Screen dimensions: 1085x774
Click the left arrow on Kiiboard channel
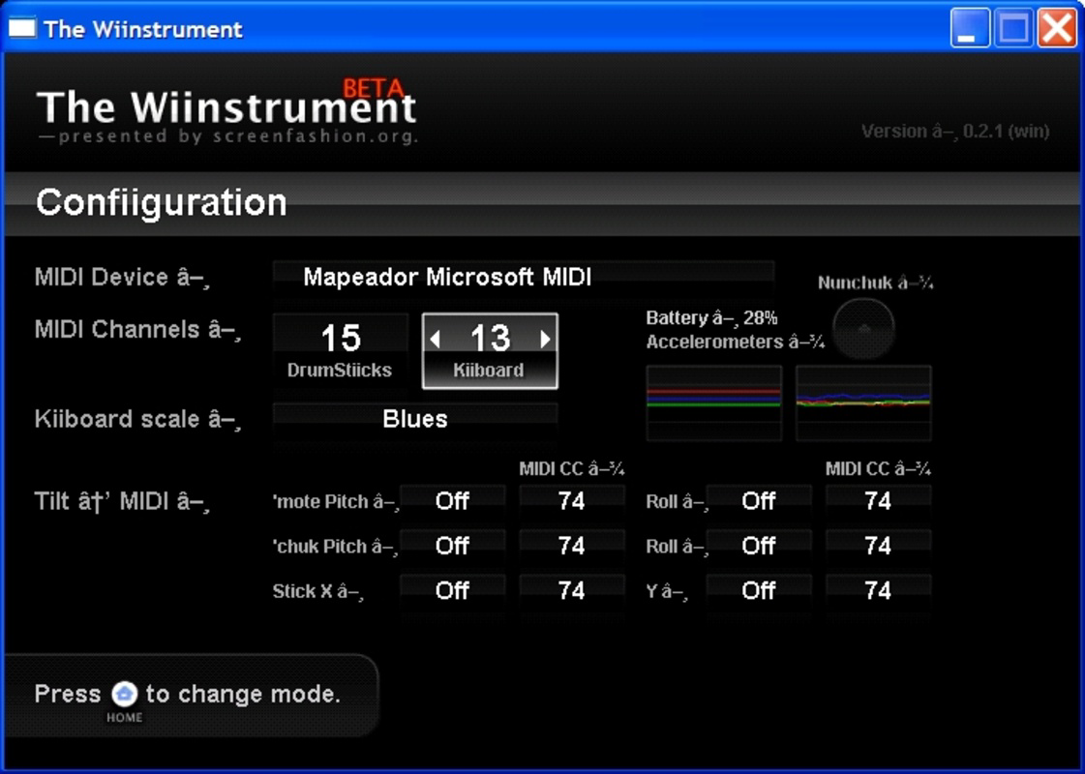[x=436, y=339]
